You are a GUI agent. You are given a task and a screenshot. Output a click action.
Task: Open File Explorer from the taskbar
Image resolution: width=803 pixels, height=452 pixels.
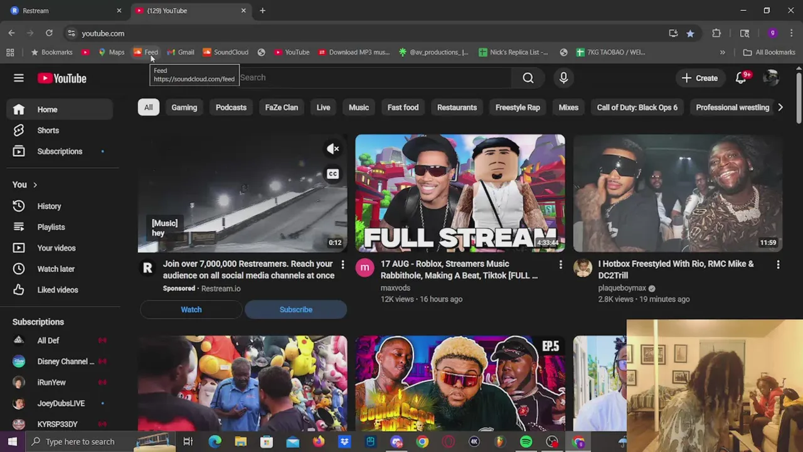click(240, 442)
